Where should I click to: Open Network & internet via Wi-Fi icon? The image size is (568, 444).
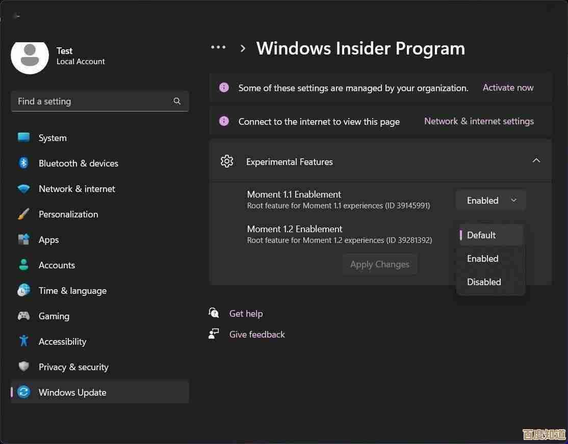tap(24, 189)
